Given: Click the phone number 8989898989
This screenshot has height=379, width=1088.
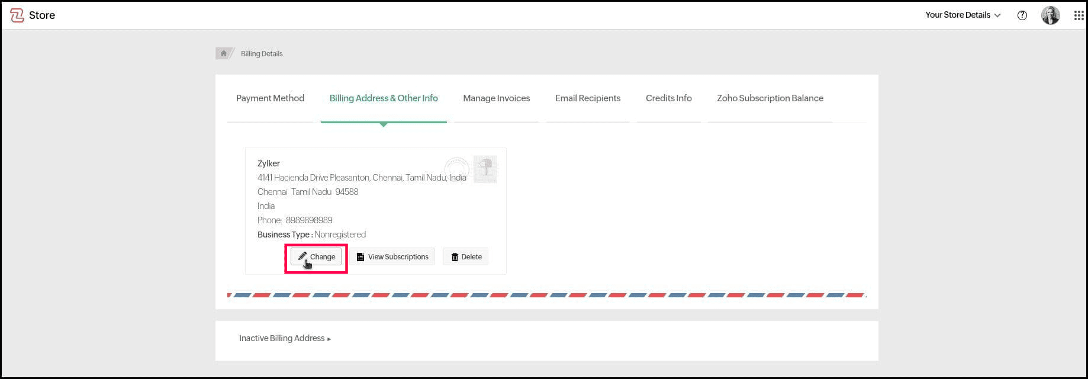Looking at the screenshot, I should (x=309, y=220).
